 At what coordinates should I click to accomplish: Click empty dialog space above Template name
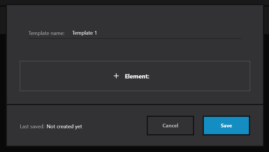[x=135, y=17]
